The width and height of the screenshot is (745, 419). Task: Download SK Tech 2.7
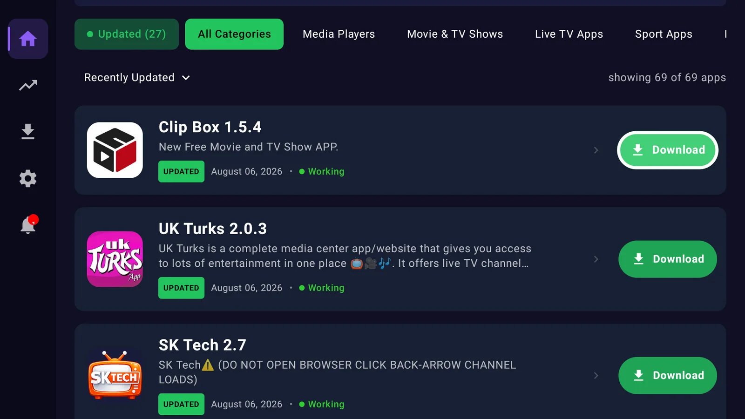(668, 375)
